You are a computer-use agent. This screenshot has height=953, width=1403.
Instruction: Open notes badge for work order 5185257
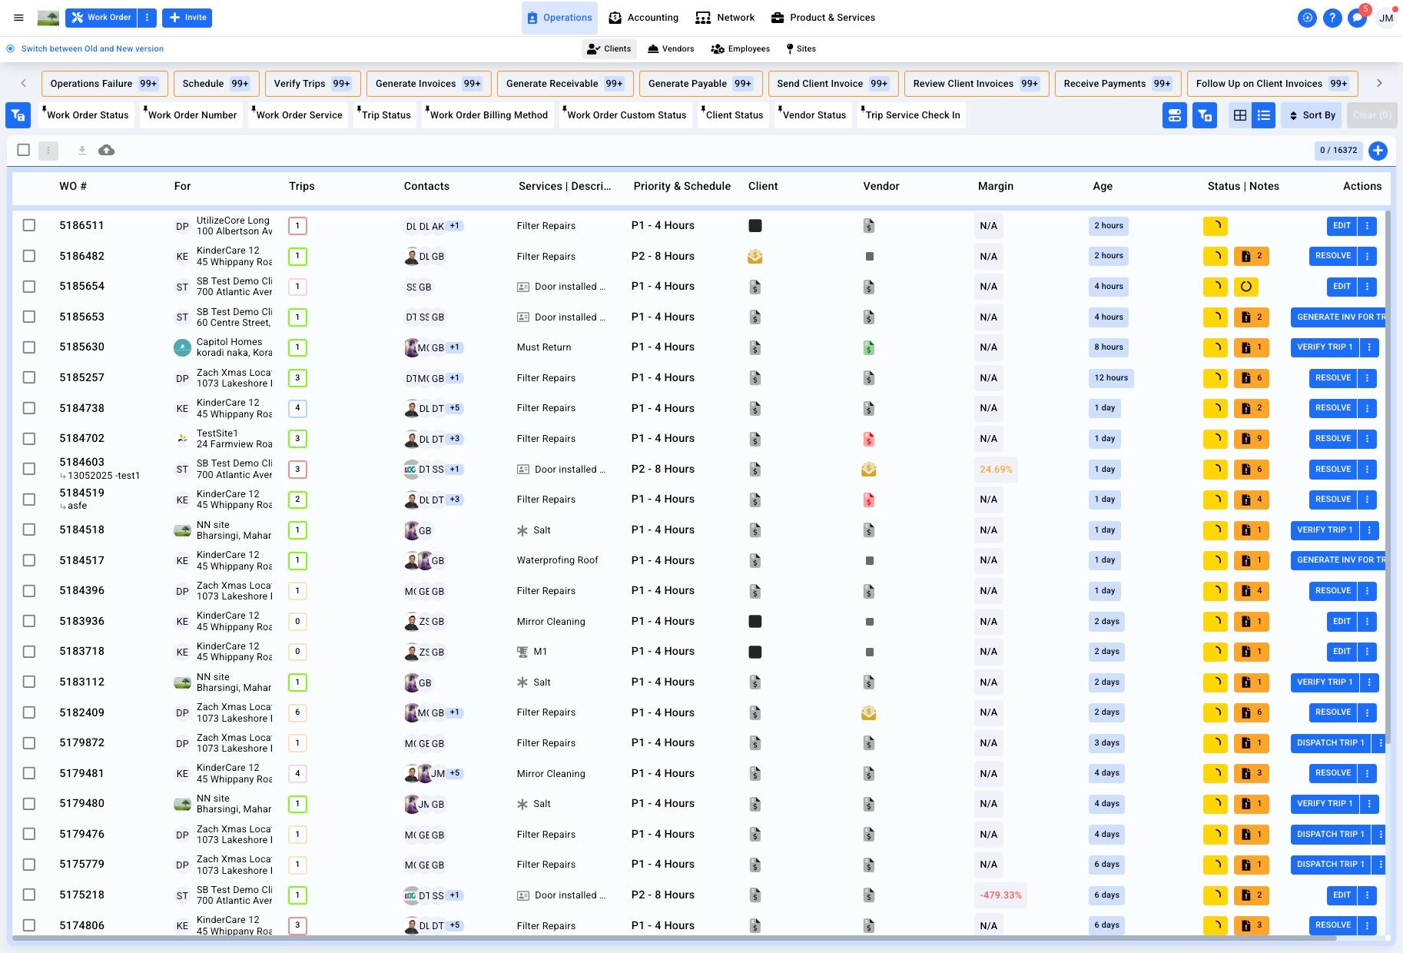1252,378
